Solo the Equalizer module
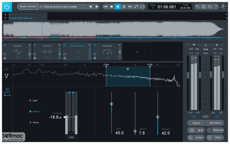Viewport: 230px width, 144px height. coord(5,58)
